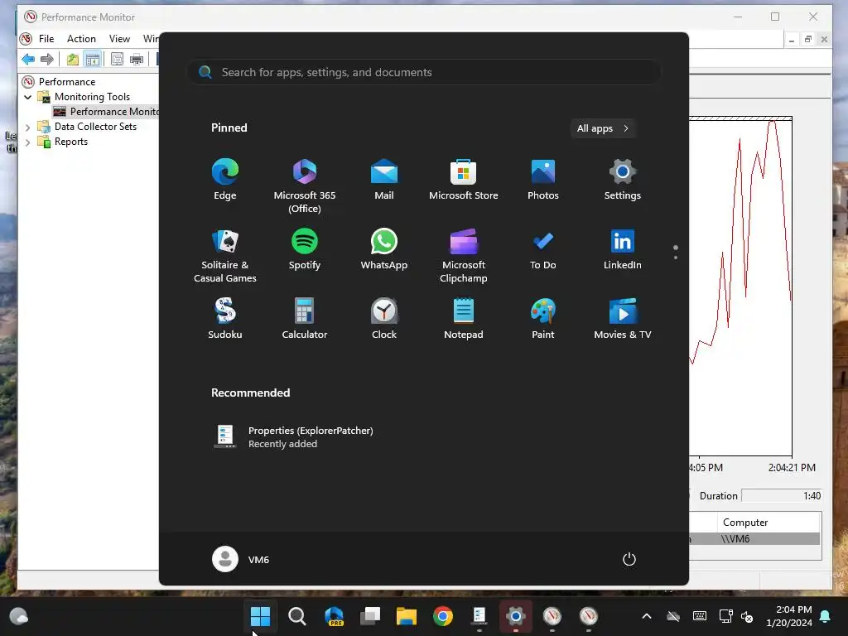The image size is (848, 636).
Task: Open Notepad from pinned apps
Action: (x=464, y=319)
